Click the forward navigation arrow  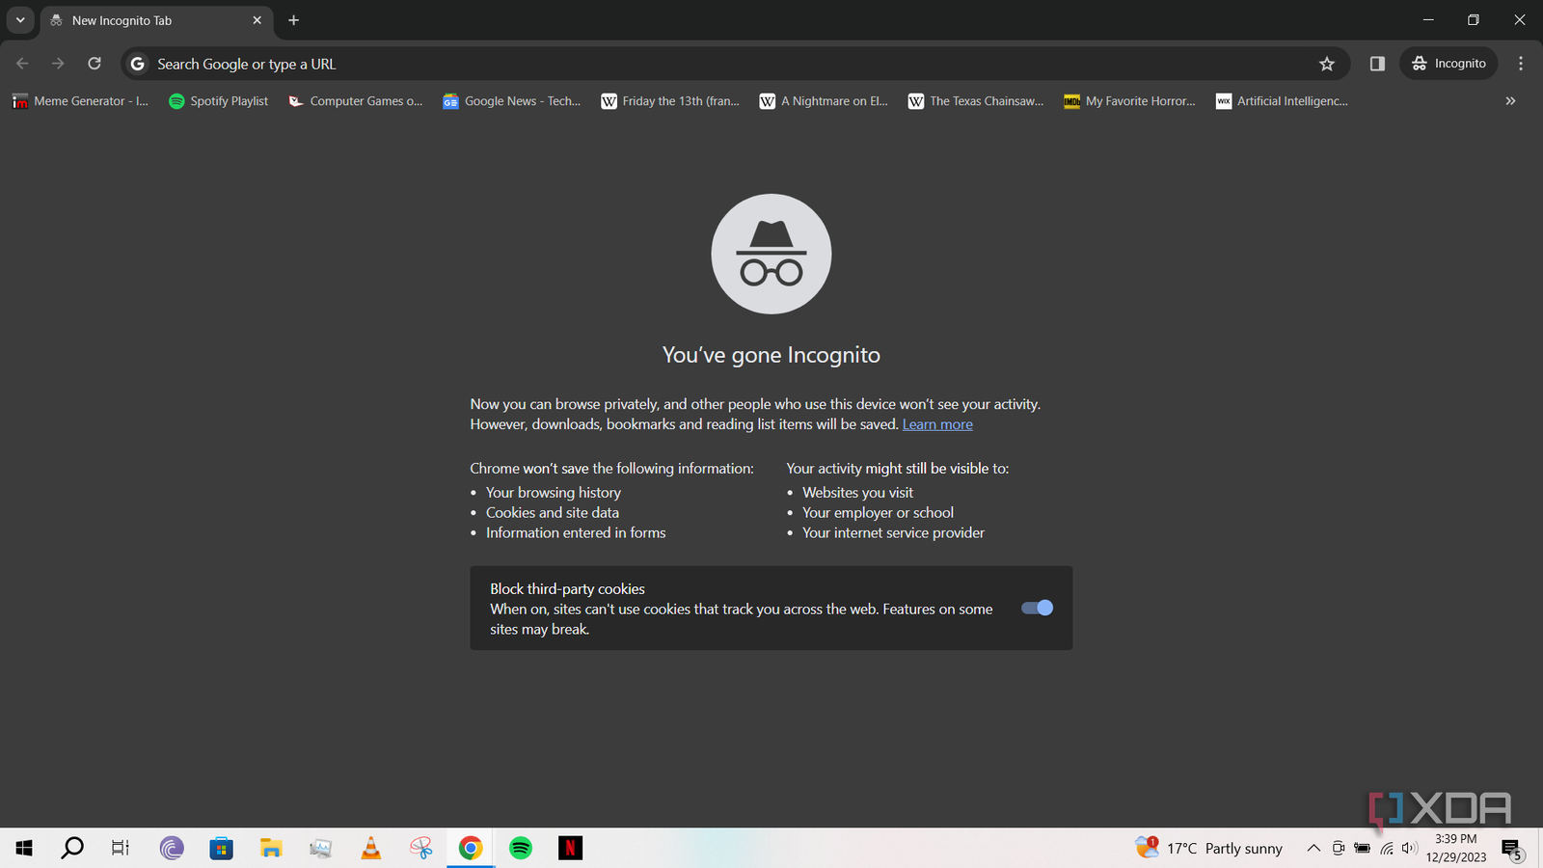click(58, 64)
